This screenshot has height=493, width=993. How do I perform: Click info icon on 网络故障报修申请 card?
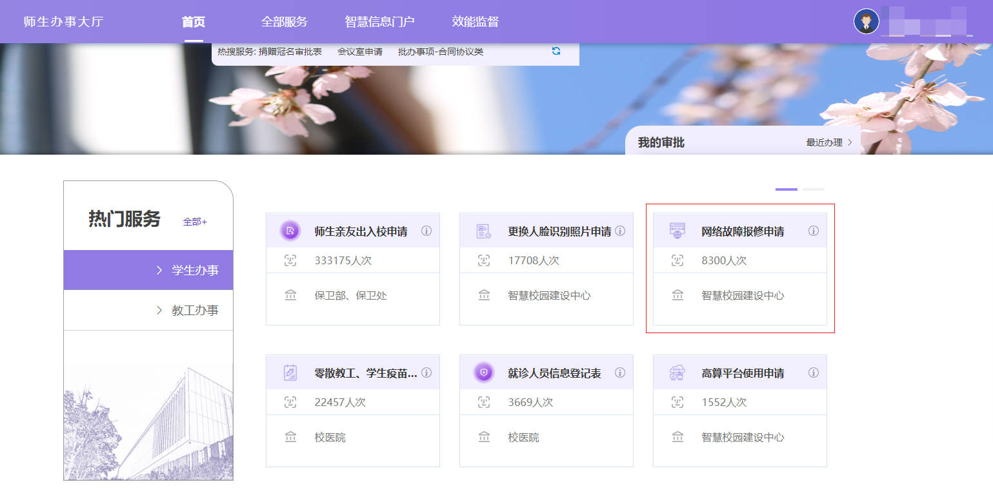[x=814, y=231]
